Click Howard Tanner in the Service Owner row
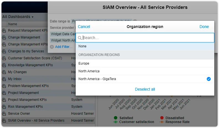Image resolution: width=219 pixels, height=128 pixels. pos(83,114)
